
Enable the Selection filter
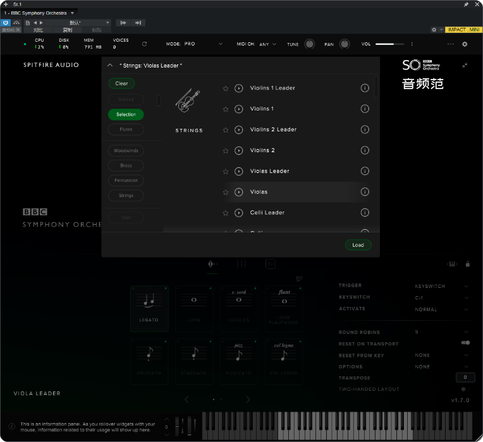(x=126, y=115)
